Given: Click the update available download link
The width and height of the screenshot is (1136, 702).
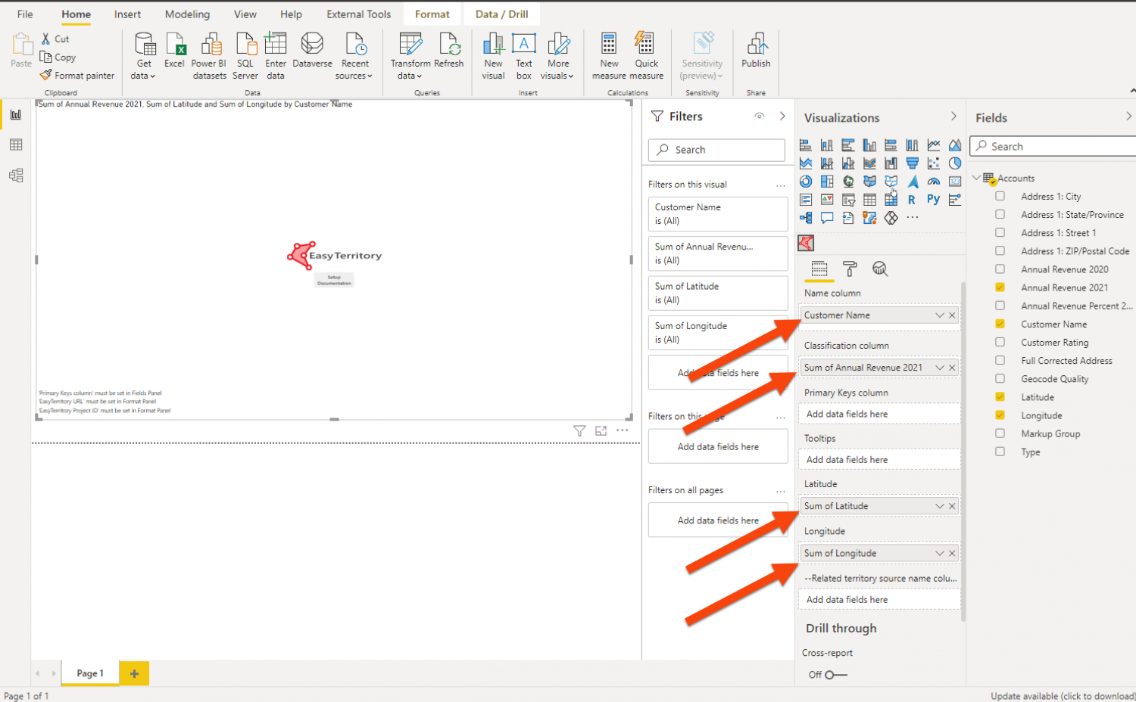Looking at the screenshot, I should tap(1062, 695).
